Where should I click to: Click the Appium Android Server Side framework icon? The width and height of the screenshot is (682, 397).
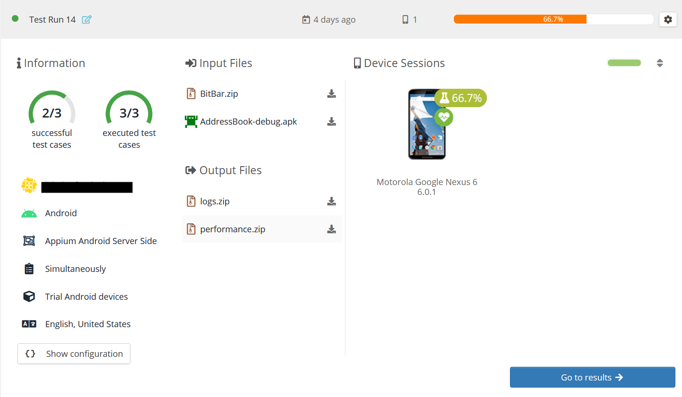click(29, 241)
